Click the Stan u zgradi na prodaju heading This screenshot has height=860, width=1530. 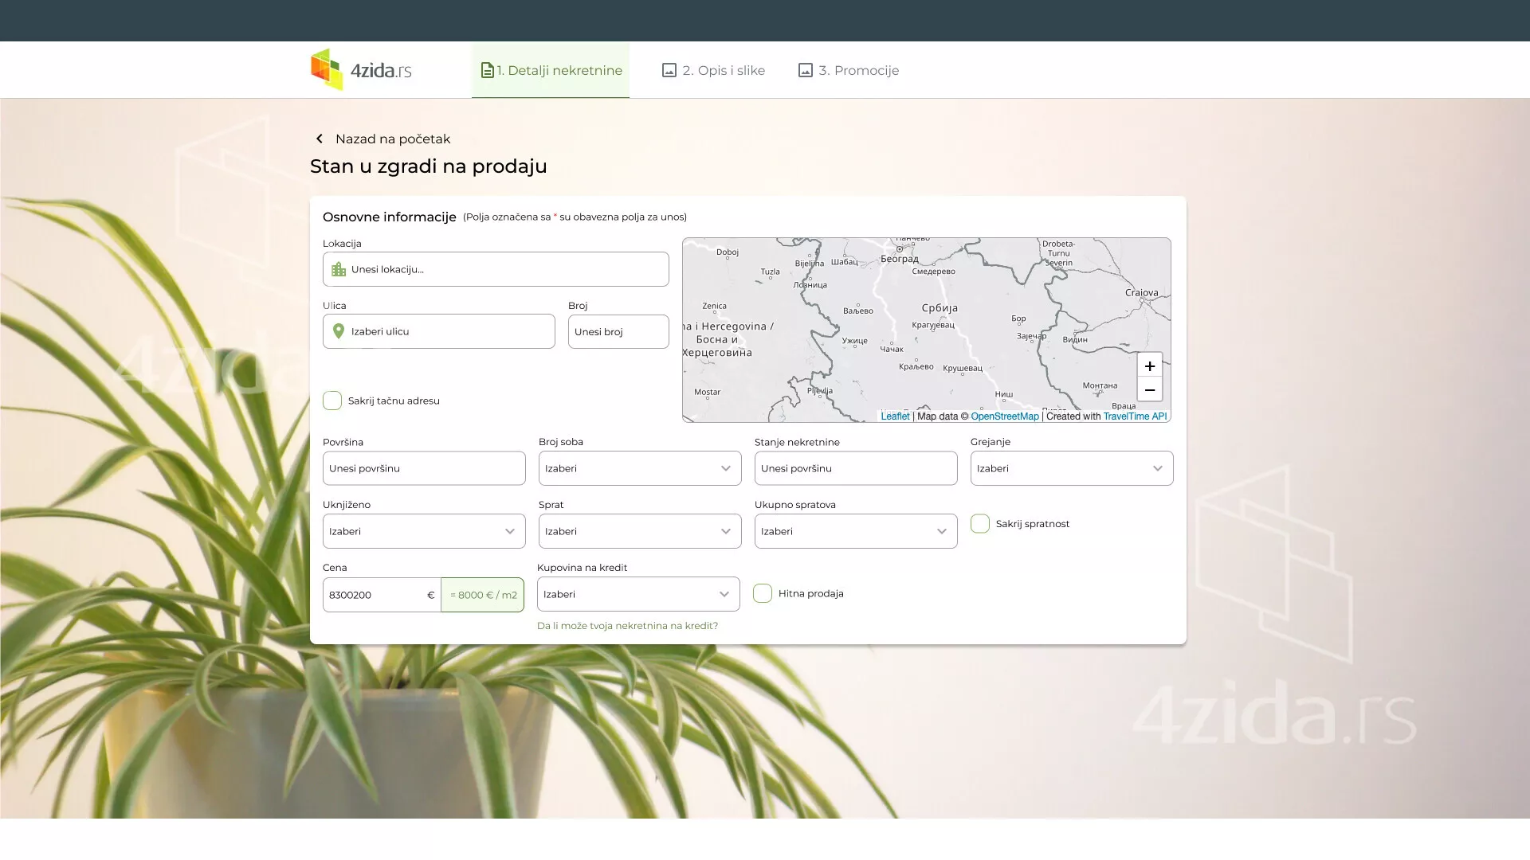click(x=429, y=166)
